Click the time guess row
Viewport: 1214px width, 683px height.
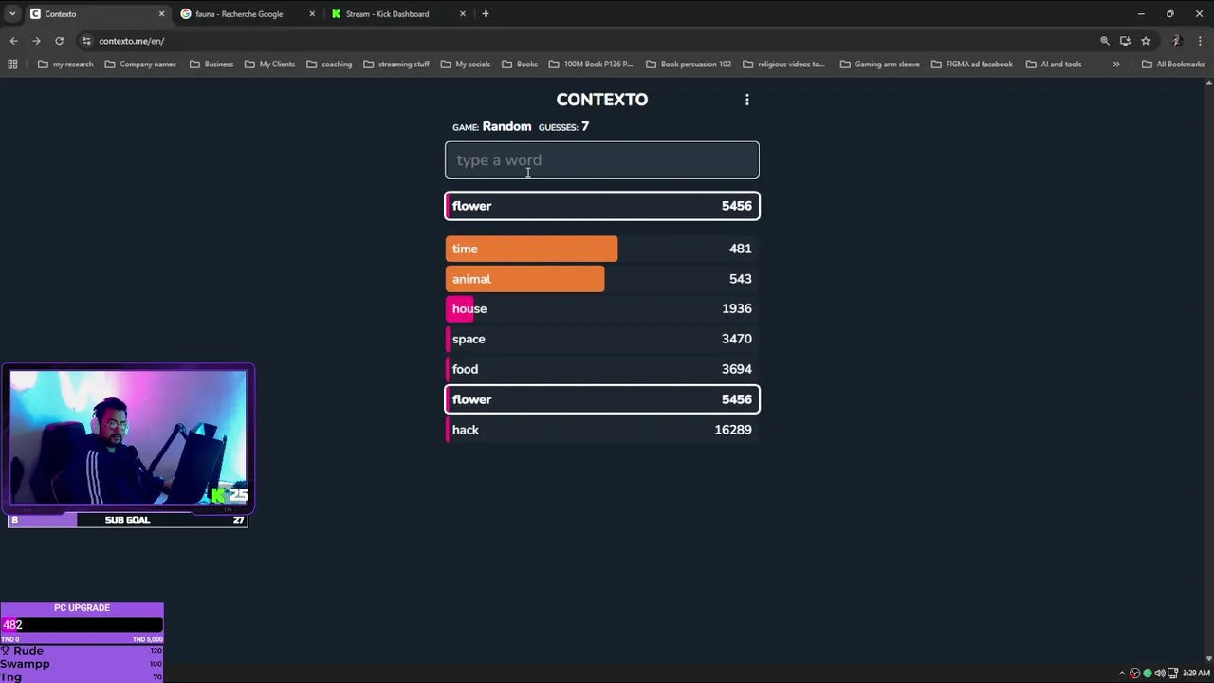602,249
